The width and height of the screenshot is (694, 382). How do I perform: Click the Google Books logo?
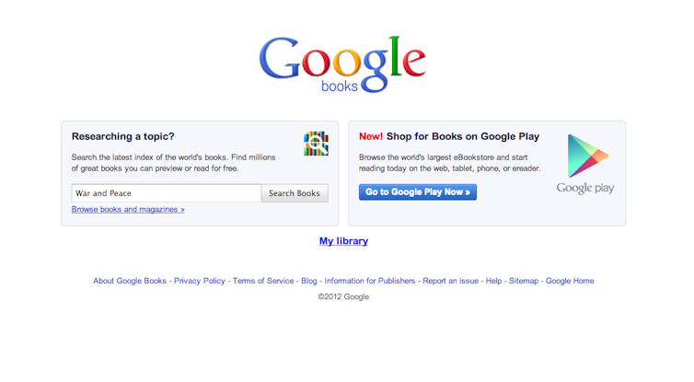(x=342, y=64)
